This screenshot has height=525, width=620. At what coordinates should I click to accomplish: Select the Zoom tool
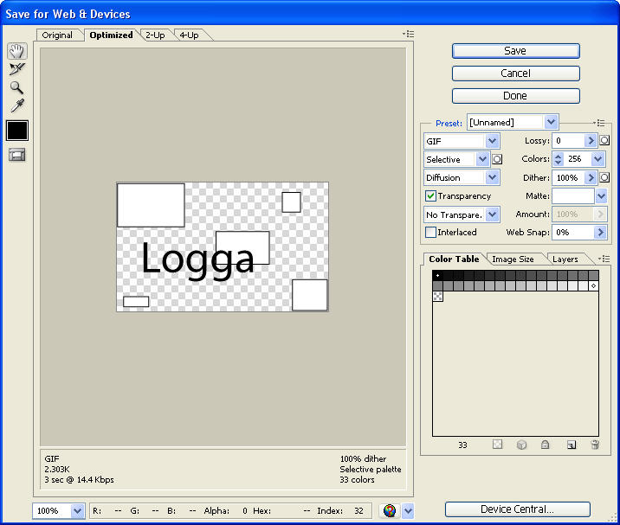[x=16, y=87]
